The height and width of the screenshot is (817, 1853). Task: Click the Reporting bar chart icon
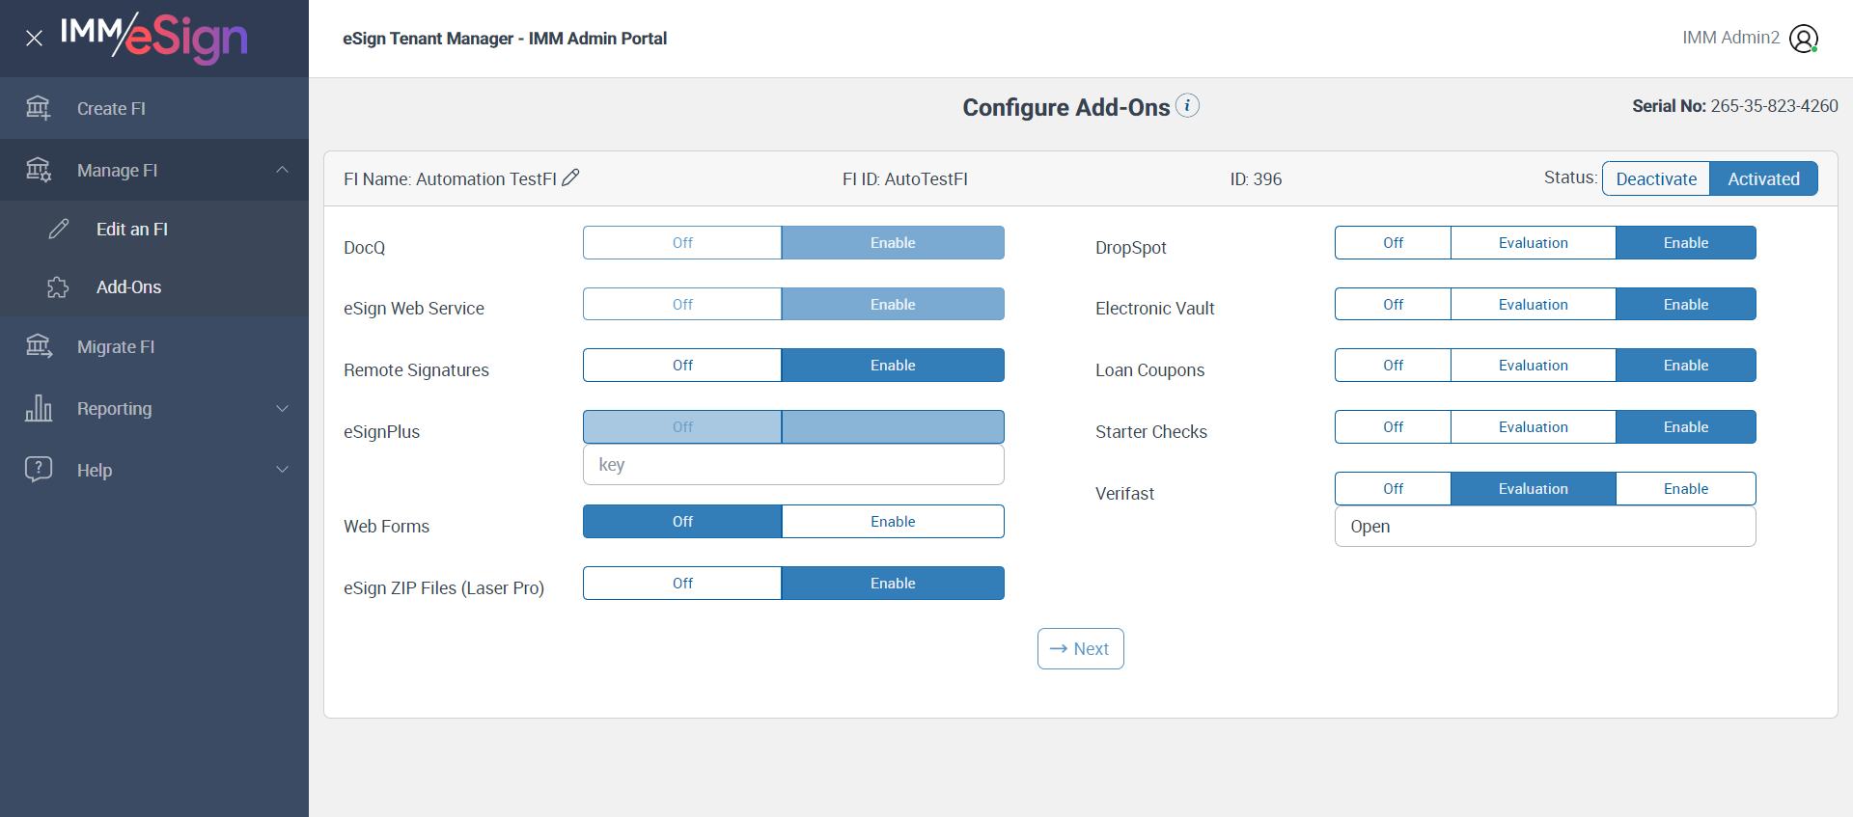[39, 408]
